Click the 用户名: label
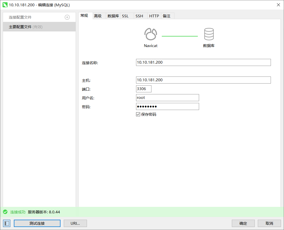Screen dimensions: 284x230 point(88,98)
